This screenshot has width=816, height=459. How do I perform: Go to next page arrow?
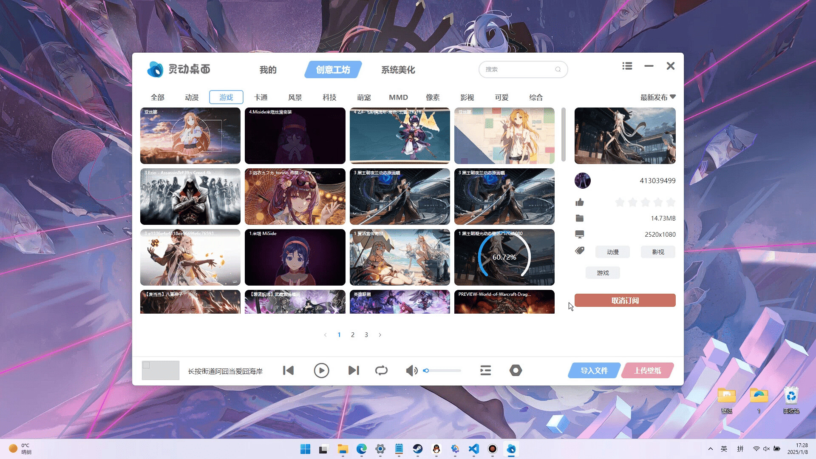point(380,335)
